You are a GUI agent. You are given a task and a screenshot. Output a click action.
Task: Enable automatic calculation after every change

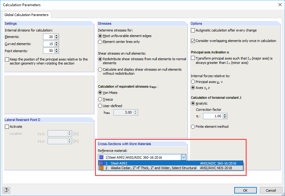192,30
